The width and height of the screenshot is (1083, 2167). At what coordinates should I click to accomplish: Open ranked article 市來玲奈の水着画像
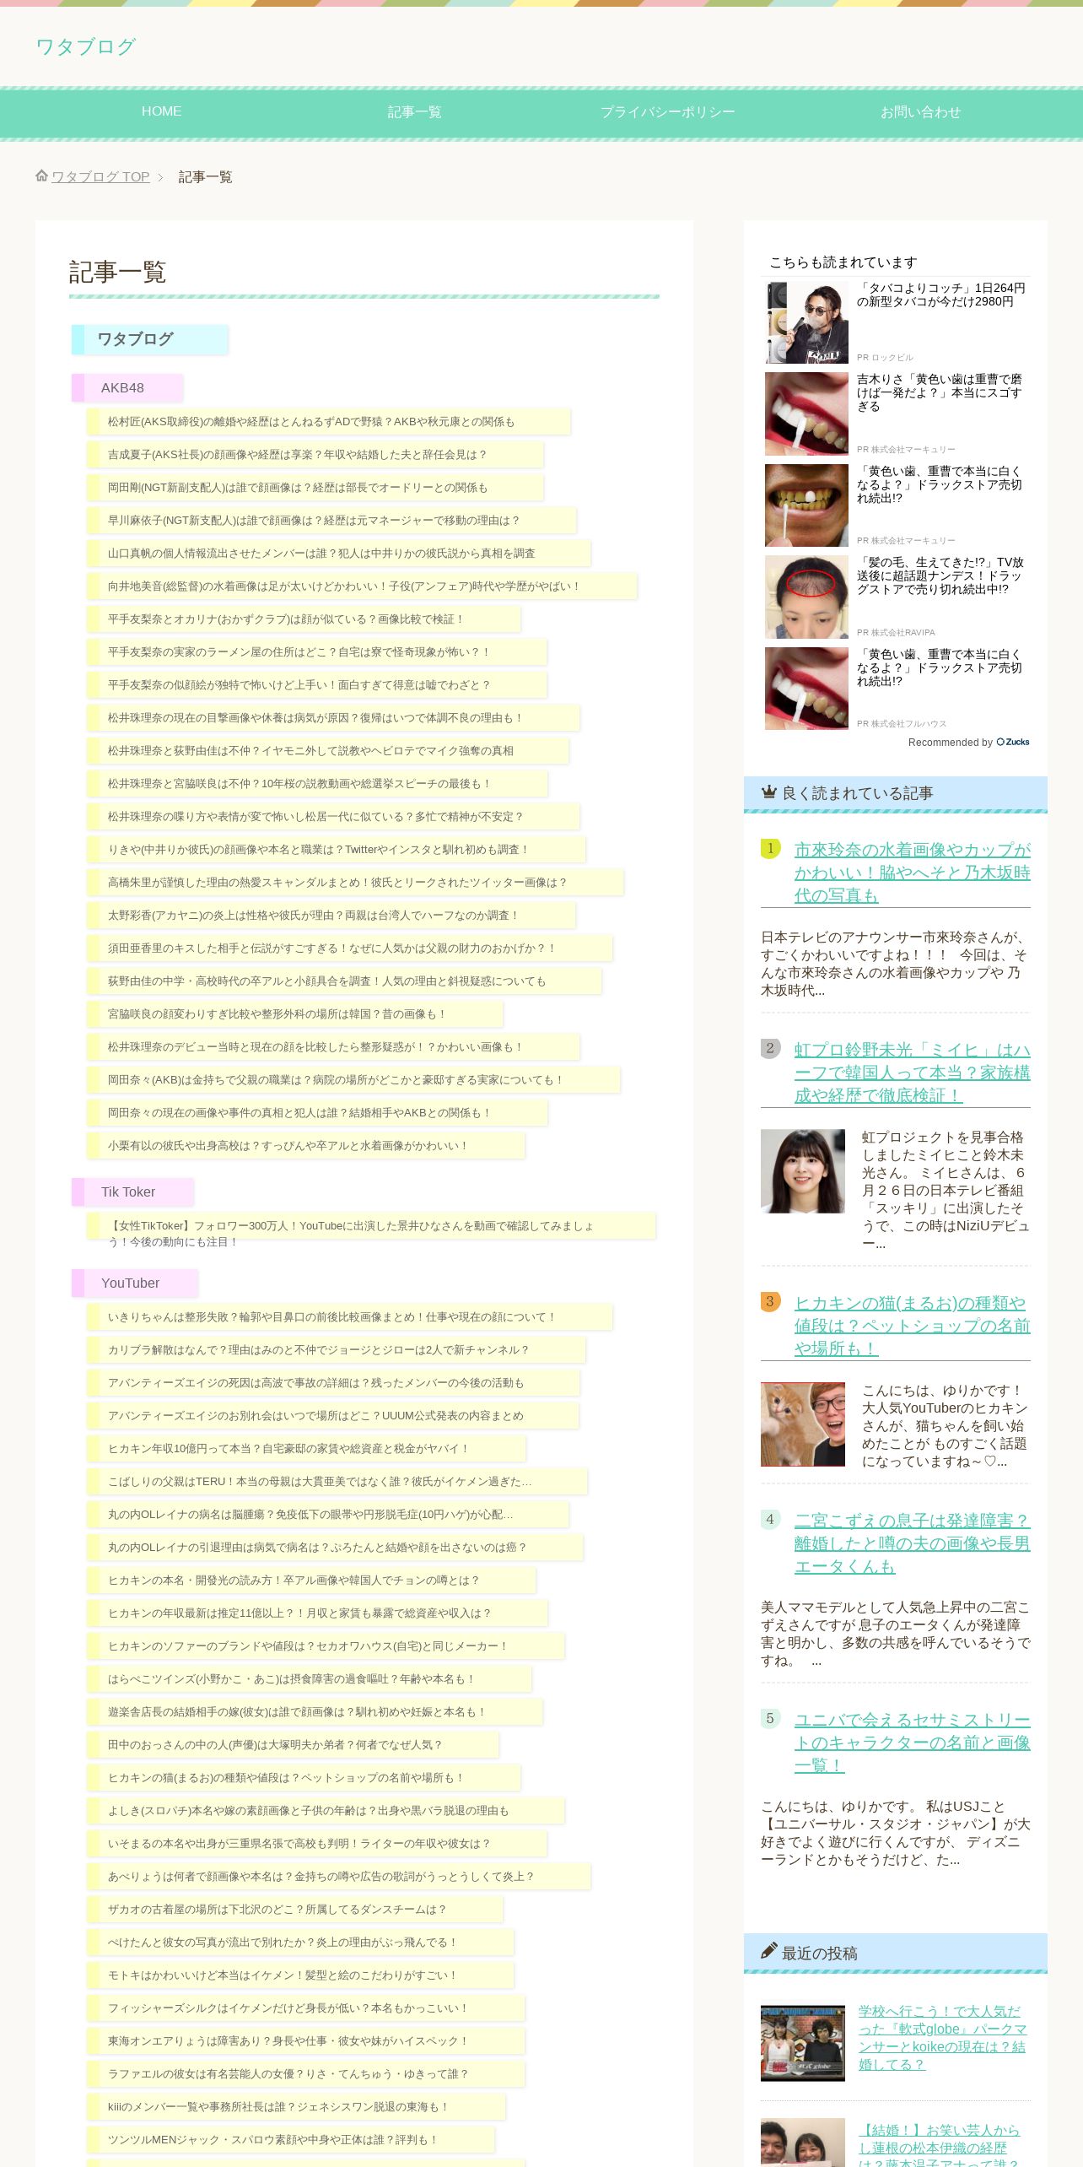click(x=912, y=872)
